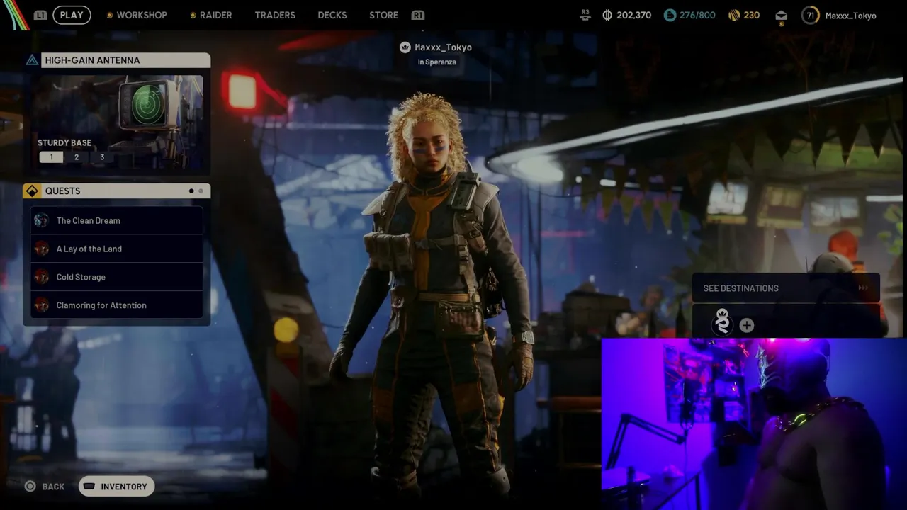This screenshot has width=907, height=510.
Task: Select Sturdy Base step 1
Action: point(51,157)
